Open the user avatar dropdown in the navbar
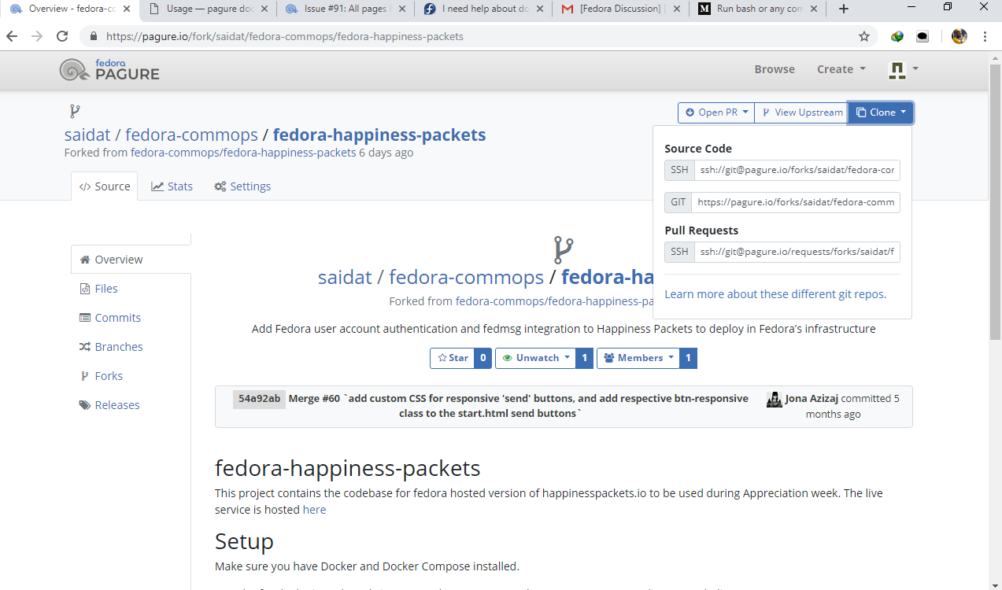The width and height of the screenshot is (1002, 590). (x=903, y=69)
